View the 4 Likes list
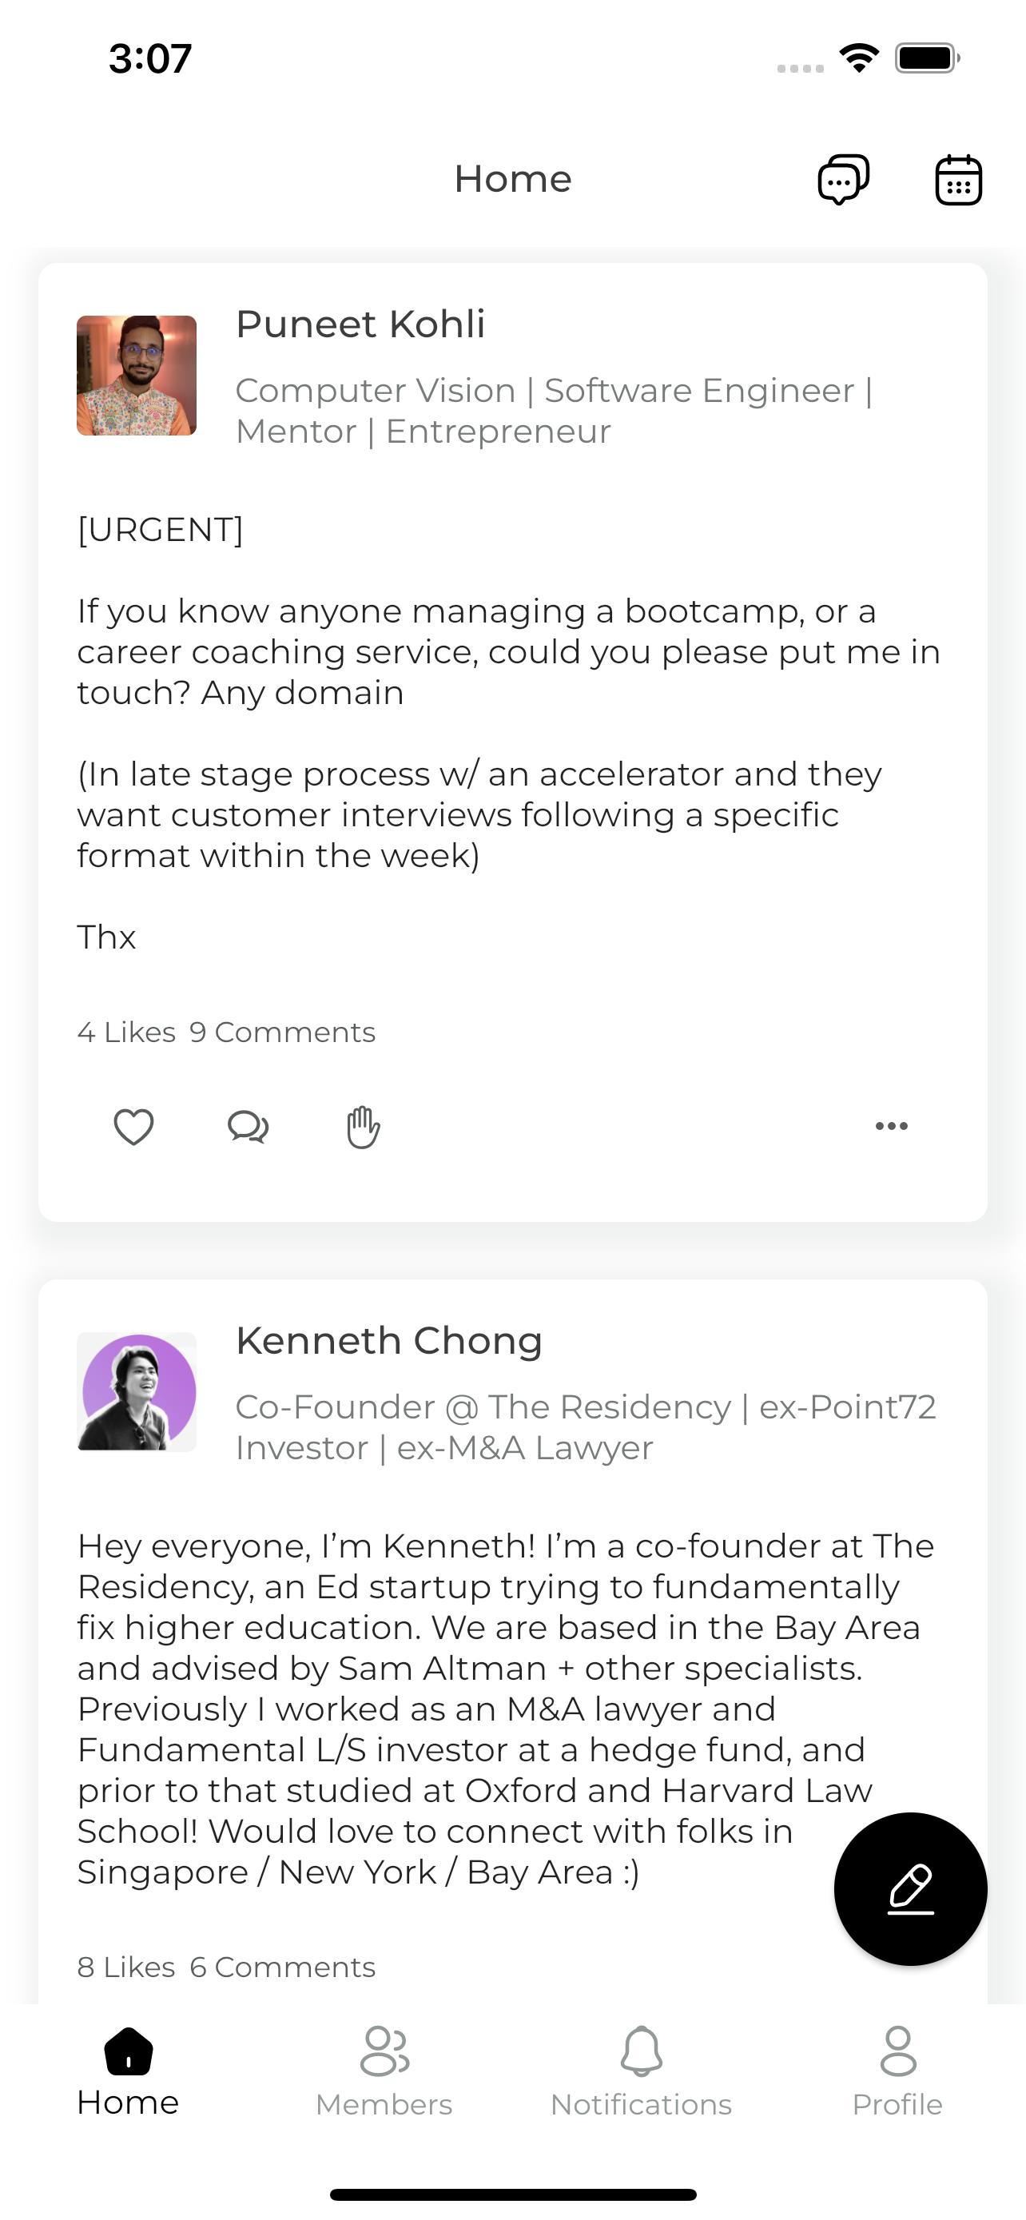This screenshot has width=1026, height=2220. click(x=126, y=1032)
